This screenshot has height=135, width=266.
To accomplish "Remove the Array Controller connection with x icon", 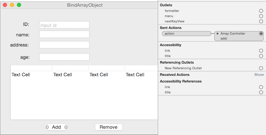I will [217, 33].
